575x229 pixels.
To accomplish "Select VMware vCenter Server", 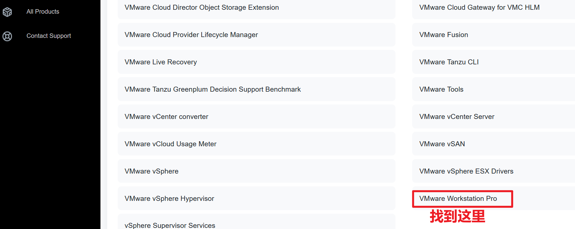I will pos(457,117).
